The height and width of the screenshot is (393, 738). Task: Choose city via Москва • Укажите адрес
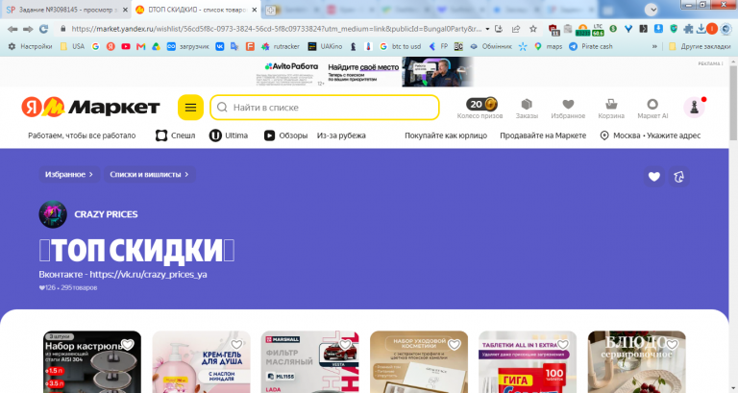pos(651,135)
